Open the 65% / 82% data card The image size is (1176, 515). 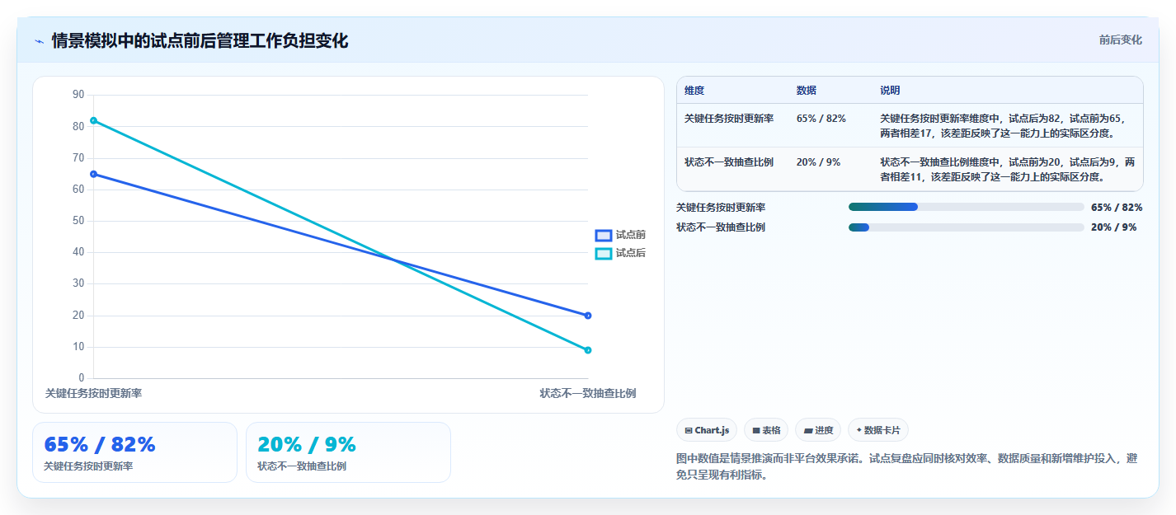[x=134, y=452]
